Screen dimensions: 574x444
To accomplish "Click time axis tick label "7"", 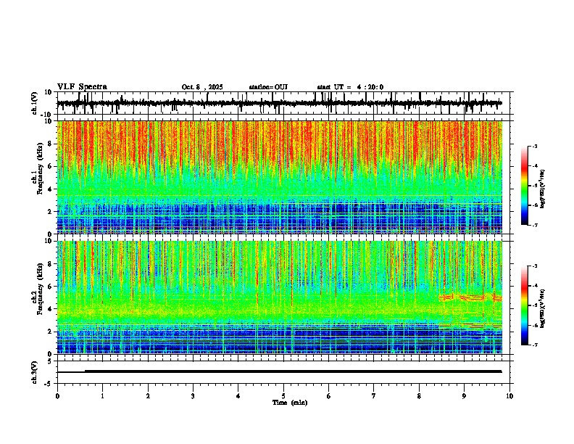I will [374, 396].
